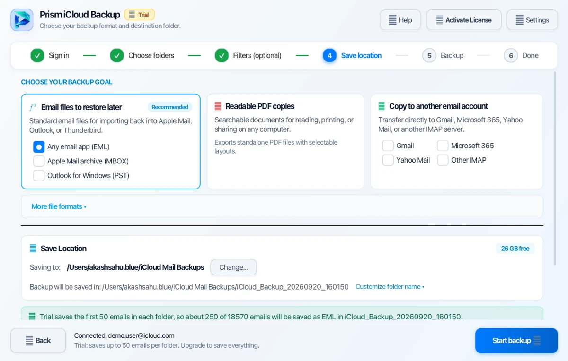Click the Email files to restore later icon

pyautogui.click(x=33, y=107)
